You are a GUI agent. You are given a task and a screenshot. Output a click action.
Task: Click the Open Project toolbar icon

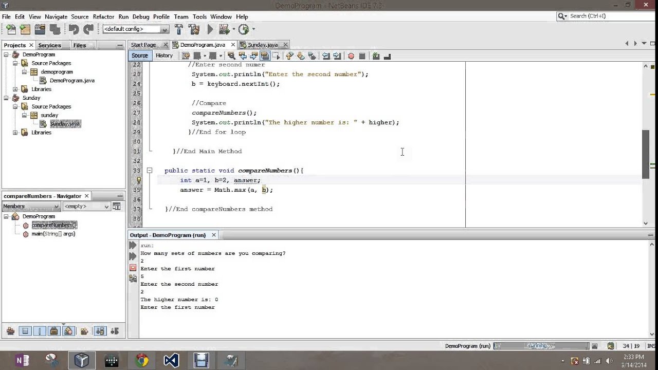tap(40, 29)
